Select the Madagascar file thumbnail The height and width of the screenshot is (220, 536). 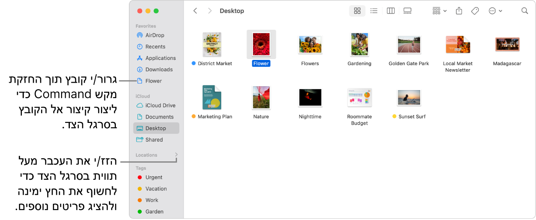(507, 45)
